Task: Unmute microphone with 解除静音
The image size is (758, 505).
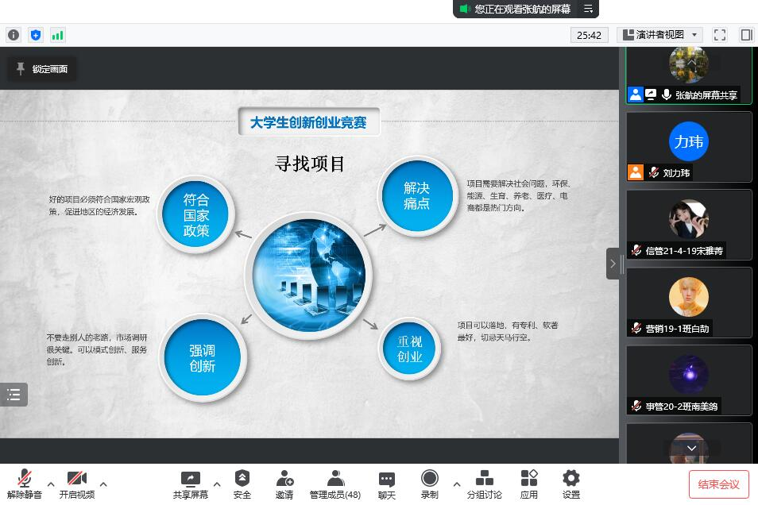Action: [x=25, y=484]
